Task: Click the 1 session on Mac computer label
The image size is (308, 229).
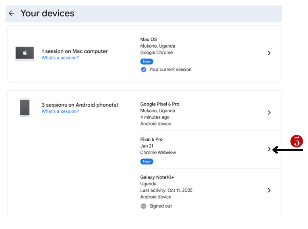Action: tap(75, 51)
